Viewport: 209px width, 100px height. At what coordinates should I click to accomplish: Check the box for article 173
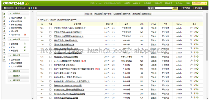[x=50, y=69]
